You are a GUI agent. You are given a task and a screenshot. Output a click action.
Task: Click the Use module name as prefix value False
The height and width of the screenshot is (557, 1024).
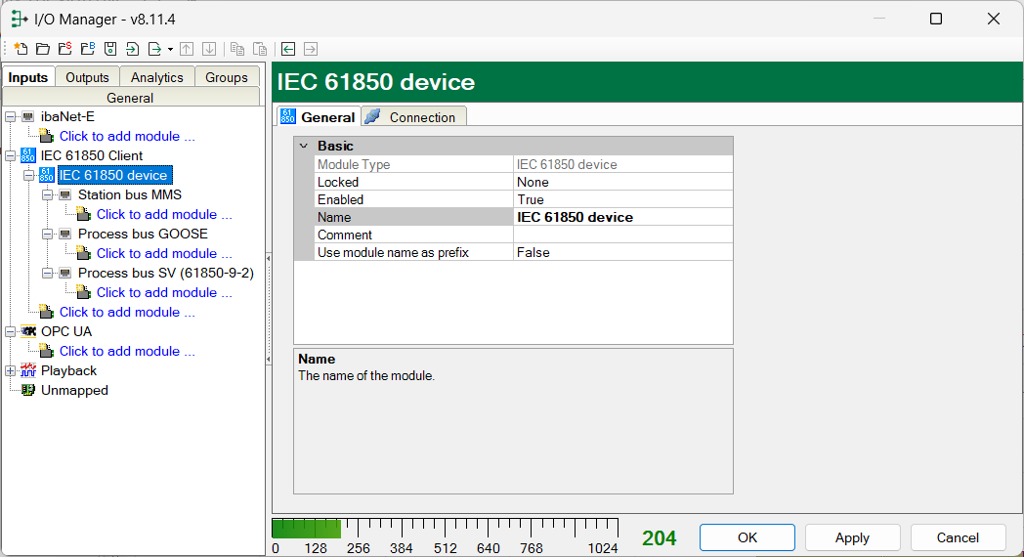(623, 252)
